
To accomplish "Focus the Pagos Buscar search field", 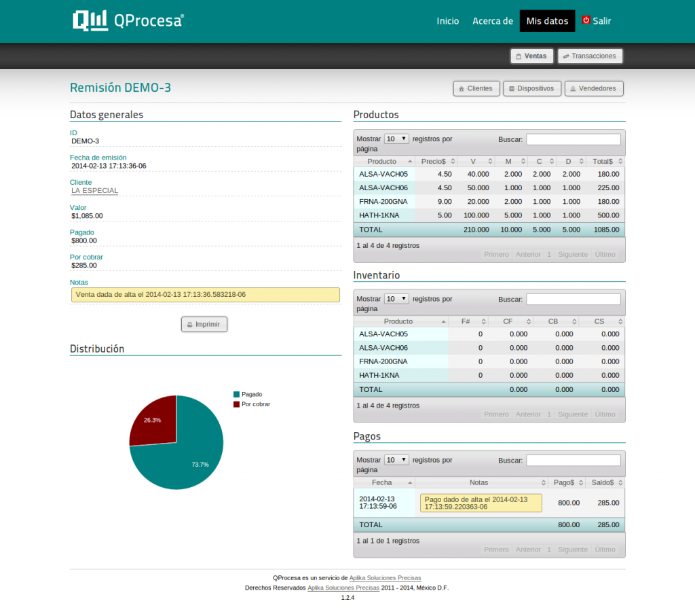I will coord(574,461).
